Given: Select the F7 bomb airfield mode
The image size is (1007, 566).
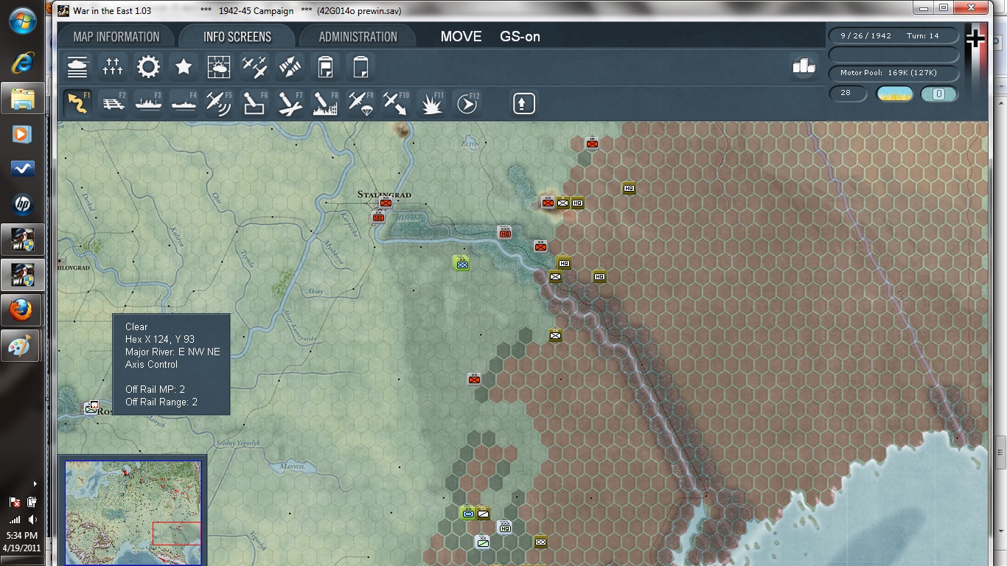Looking at the screenshot, I should 290,103.
